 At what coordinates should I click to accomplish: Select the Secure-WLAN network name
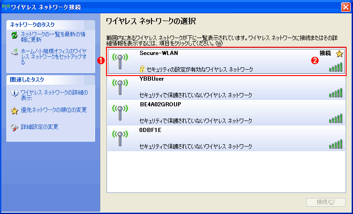tap(159, 53)
